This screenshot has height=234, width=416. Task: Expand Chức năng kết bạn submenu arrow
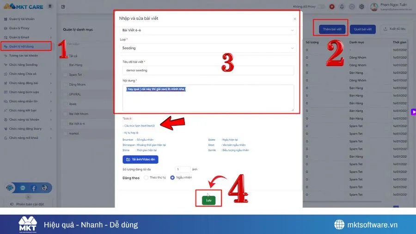[51, 111]
